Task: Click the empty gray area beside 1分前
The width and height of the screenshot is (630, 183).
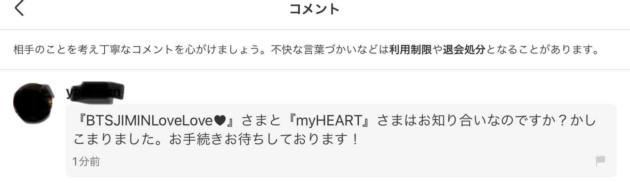Action: (345, 162)
